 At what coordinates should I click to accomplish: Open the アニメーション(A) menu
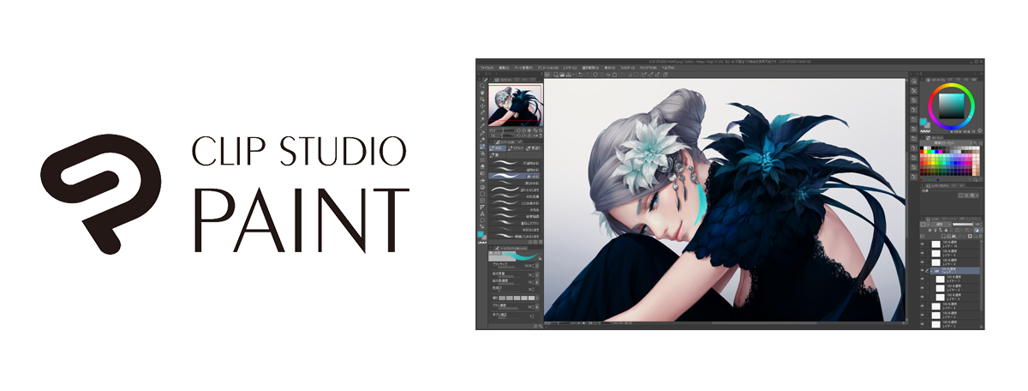[547, 68]
